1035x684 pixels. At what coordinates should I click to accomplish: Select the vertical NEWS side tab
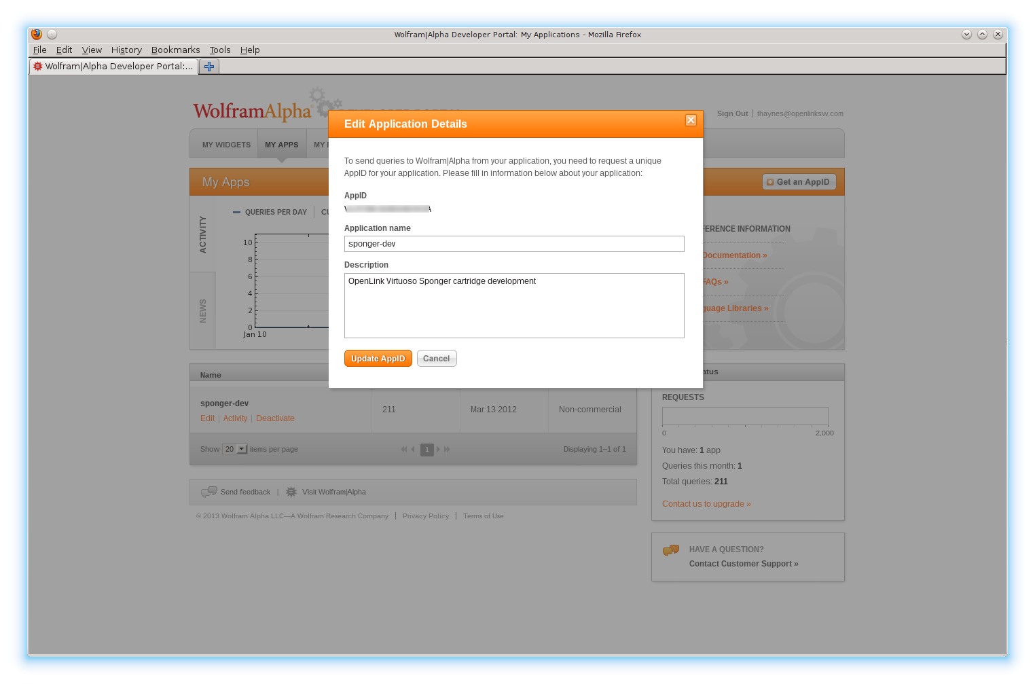pos(202,311)
